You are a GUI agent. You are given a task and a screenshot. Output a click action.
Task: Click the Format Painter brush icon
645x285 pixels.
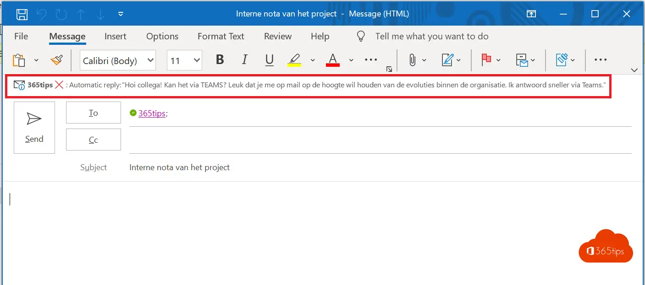click(56, 60)
